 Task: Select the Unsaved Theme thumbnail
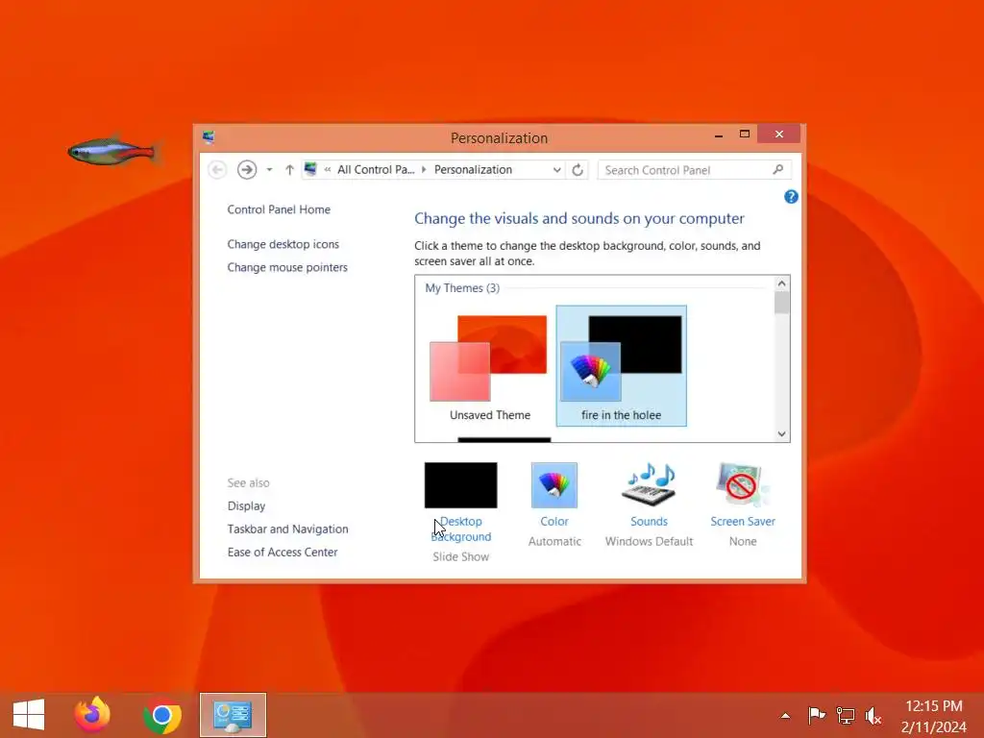point(489,366)
